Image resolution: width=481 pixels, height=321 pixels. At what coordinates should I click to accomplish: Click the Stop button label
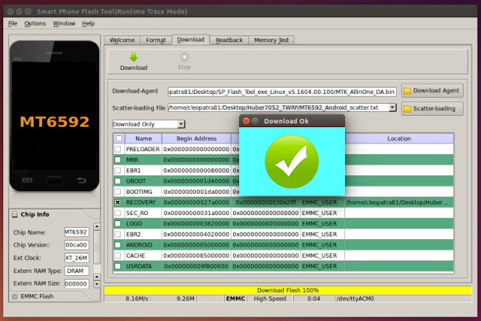184,67
